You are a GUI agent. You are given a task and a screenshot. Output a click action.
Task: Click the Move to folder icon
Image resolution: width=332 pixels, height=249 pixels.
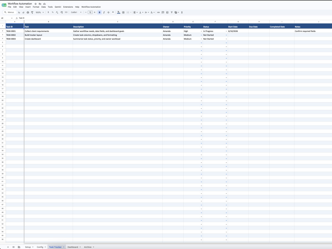point(40,4)
